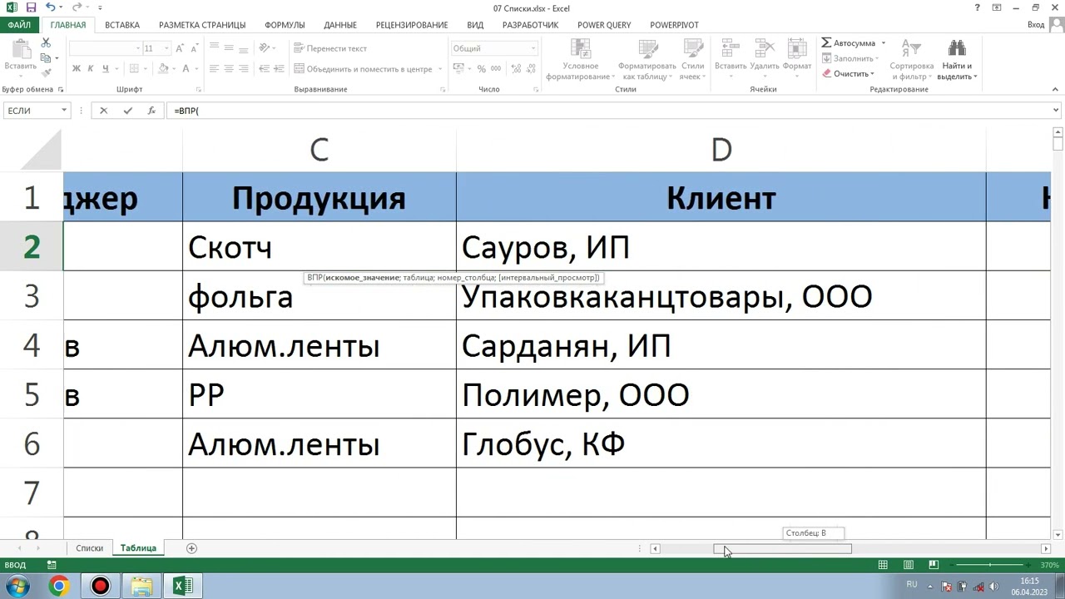
Task: Click the Вставить paste clipboard icon
Action: coord(20,50)
